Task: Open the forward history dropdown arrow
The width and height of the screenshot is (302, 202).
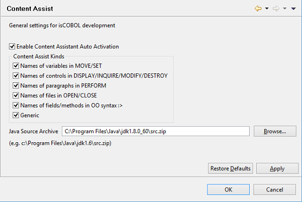Action: pos(284,9)
